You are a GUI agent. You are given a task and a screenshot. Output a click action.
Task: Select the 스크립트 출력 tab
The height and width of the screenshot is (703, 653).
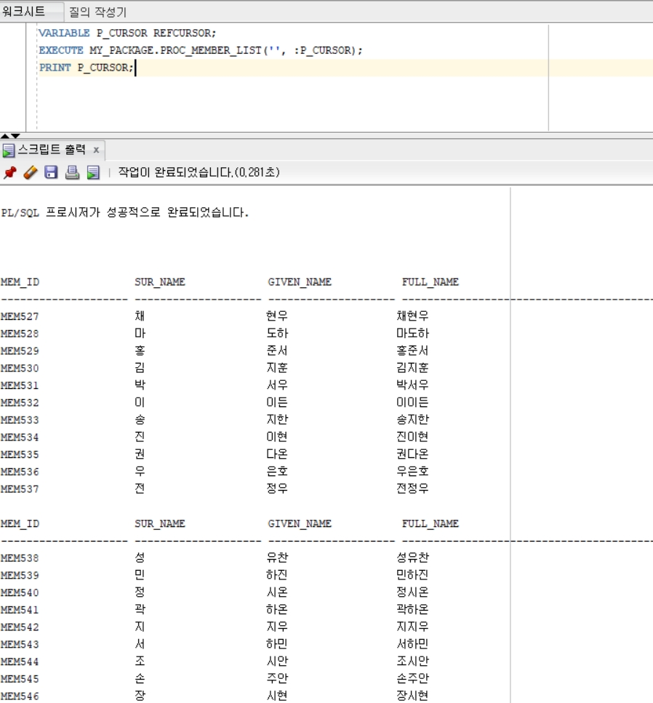(x=52, y=150)
